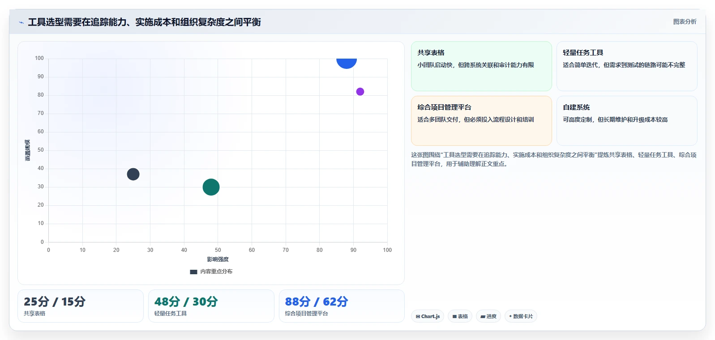Open the 综合项目管理平台 card
This screenshot has height=340, width=715.
click(481, 121)
